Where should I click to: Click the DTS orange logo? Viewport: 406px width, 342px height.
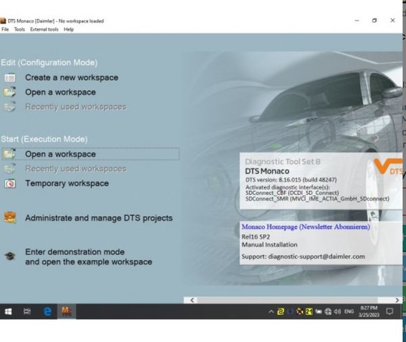pos(388,167)
